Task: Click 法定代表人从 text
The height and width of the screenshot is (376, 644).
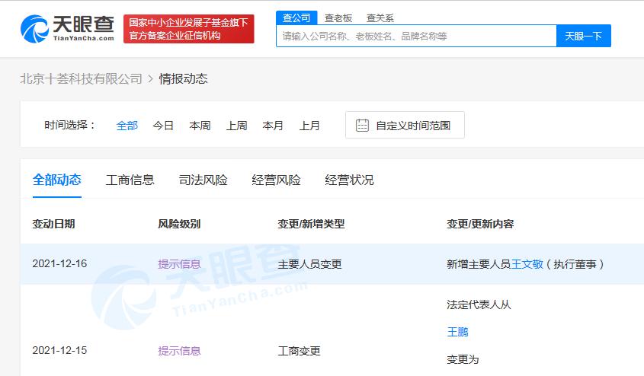Action: (x=479, y=304)
